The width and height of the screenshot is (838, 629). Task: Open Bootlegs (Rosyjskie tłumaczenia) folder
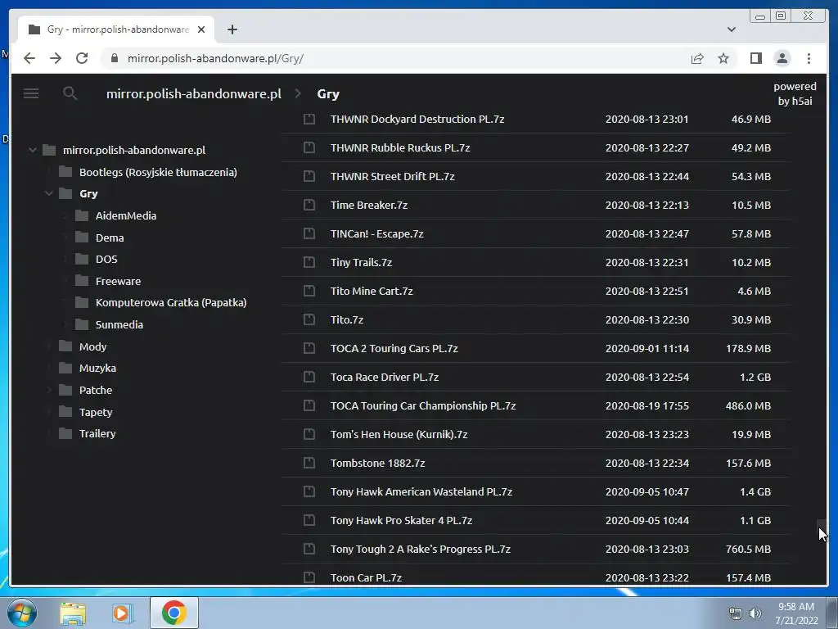pyautogui.click(x=158, y=172)
